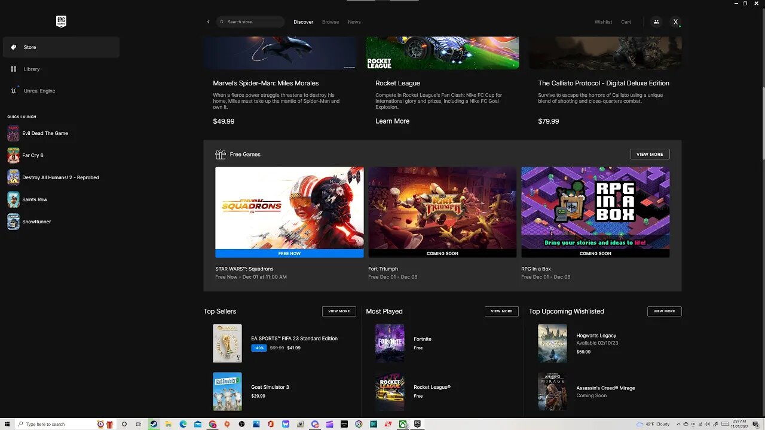
Task: Click View More in Free Games
Action: (650, 154)
